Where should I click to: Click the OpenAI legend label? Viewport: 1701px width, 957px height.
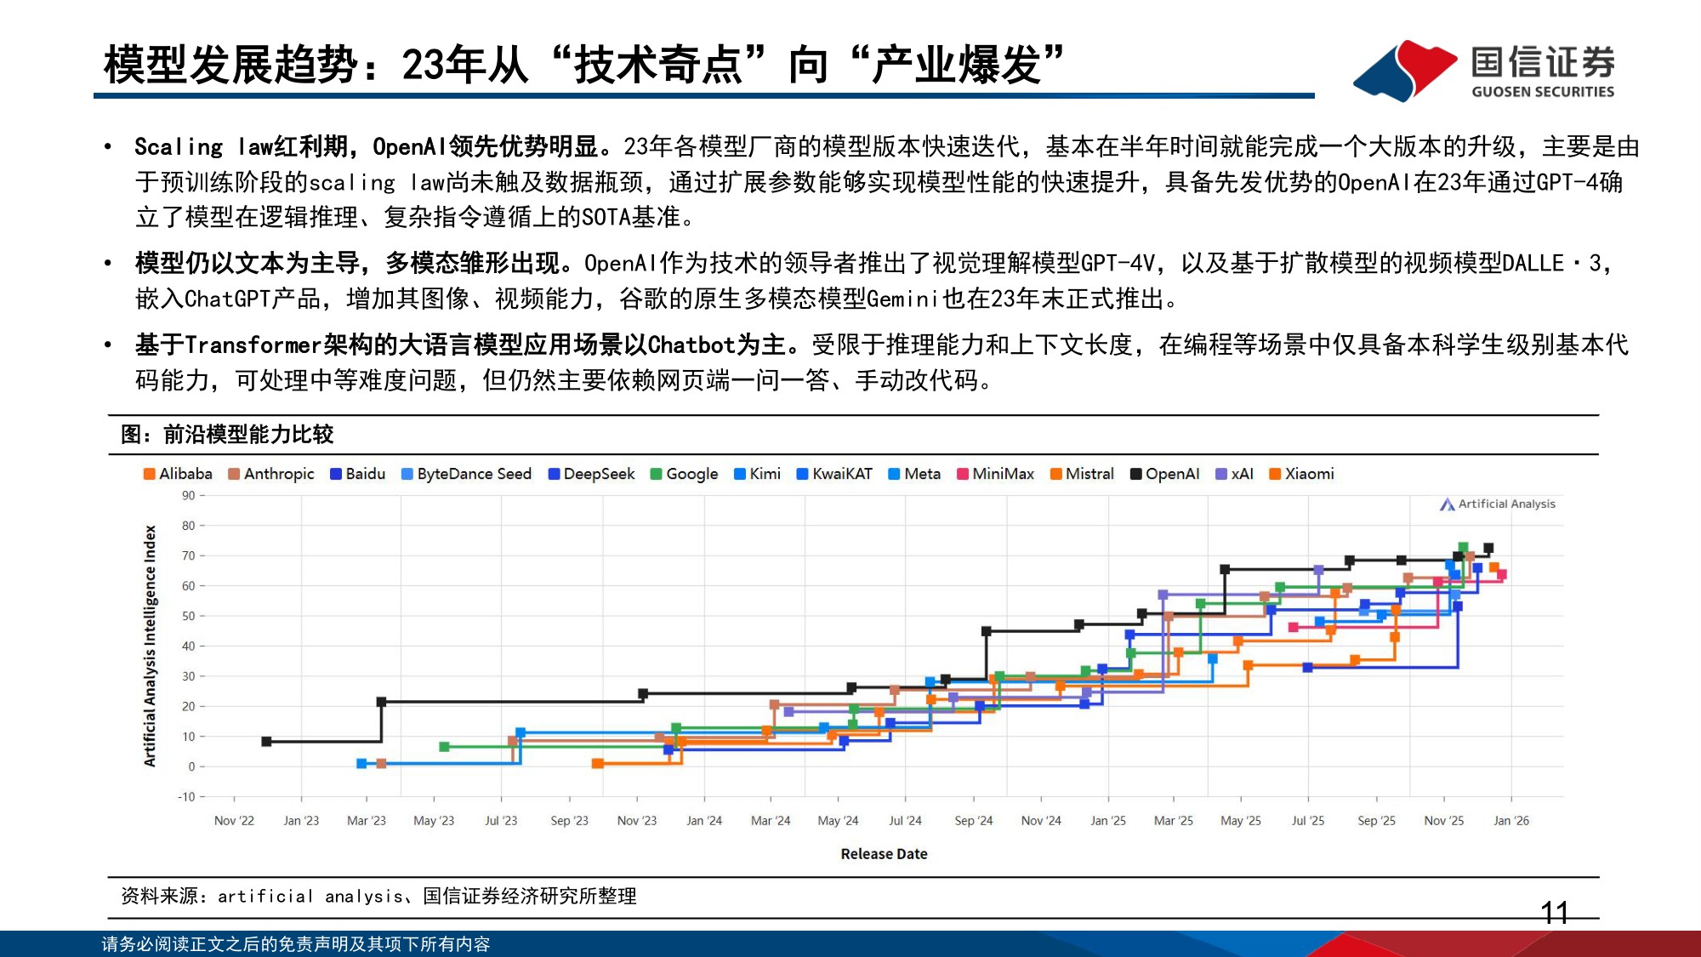click(1172, 474)
